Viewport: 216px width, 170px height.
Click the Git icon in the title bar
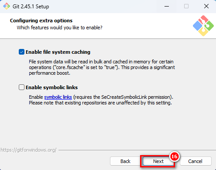tap(7, 6)
